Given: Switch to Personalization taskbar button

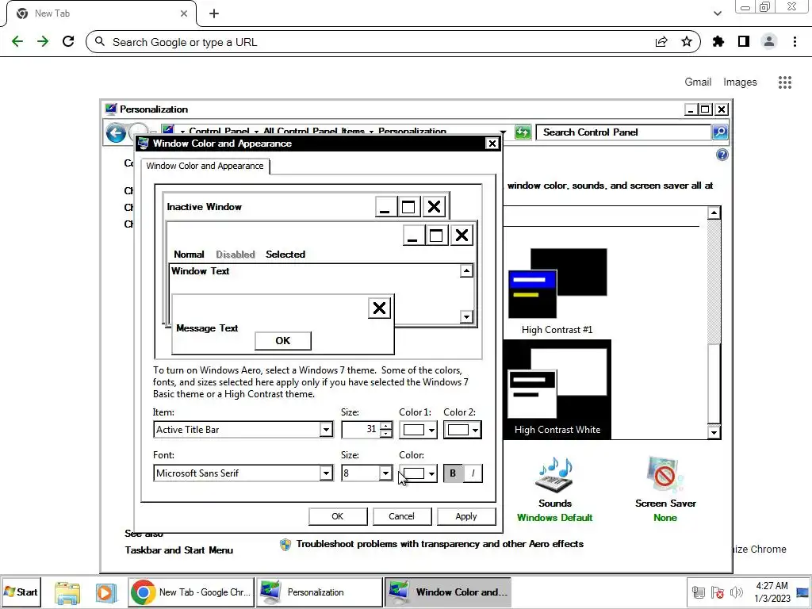Looking at the screenshot, I should tap(319, 592).
